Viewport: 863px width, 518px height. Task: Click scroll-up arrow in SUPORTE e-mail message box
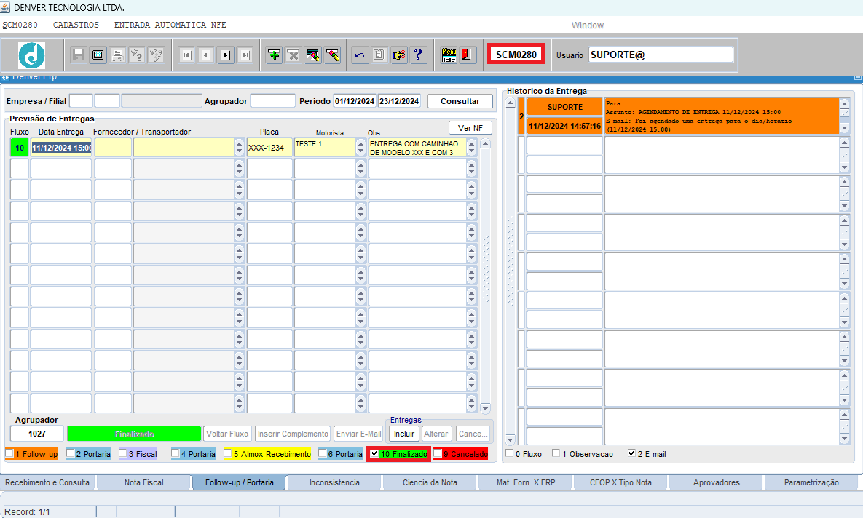844,103
